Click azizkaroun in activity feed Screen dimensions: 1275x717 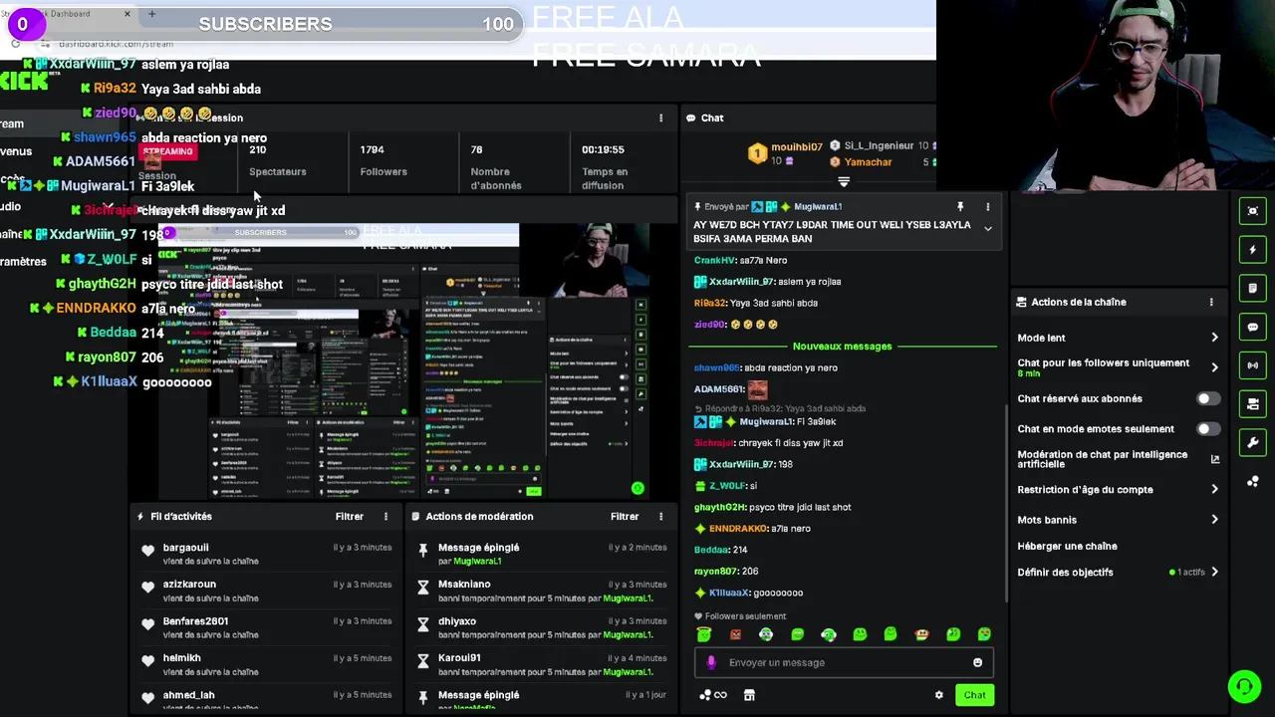pos(189,585)
